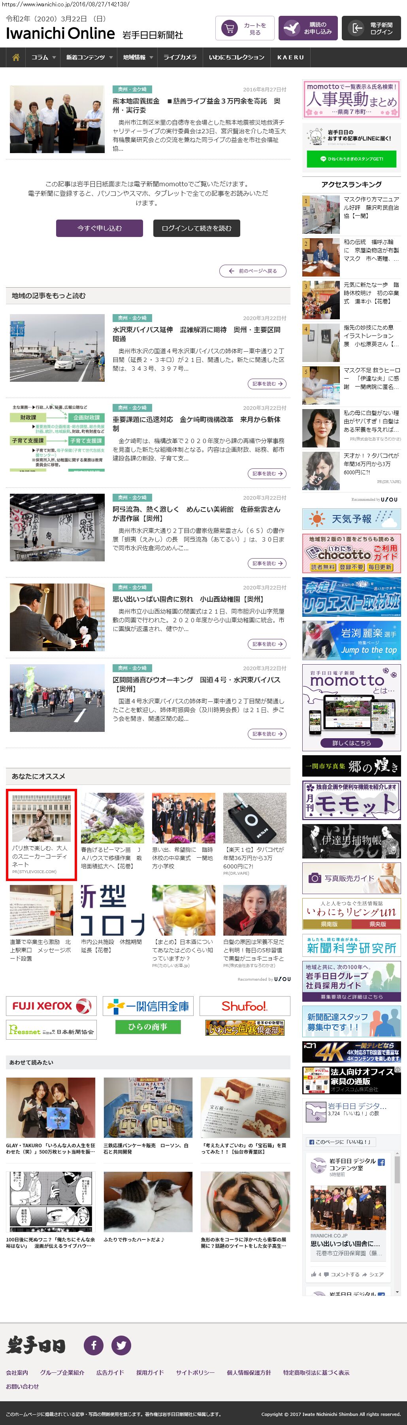
Task: Click the 一関信用金庫 sponsor logo
Action: (x=148, y=1006)
